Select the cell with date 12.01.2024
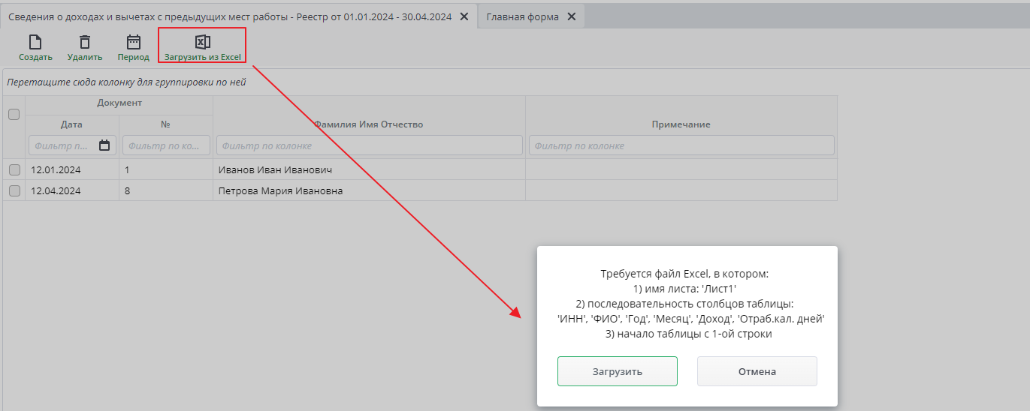The width and height of the screenshot is (1030, 411). (72, 170)
